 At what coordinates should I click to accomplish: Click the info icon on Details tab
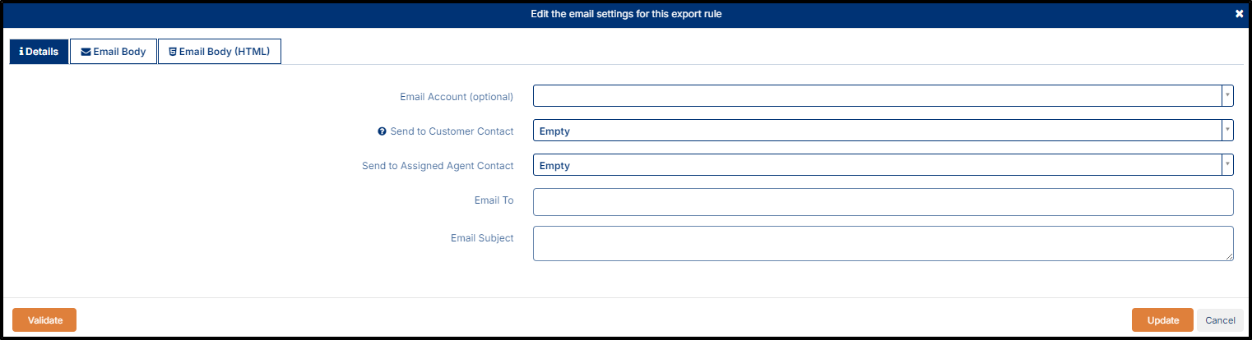coord(21,52)
